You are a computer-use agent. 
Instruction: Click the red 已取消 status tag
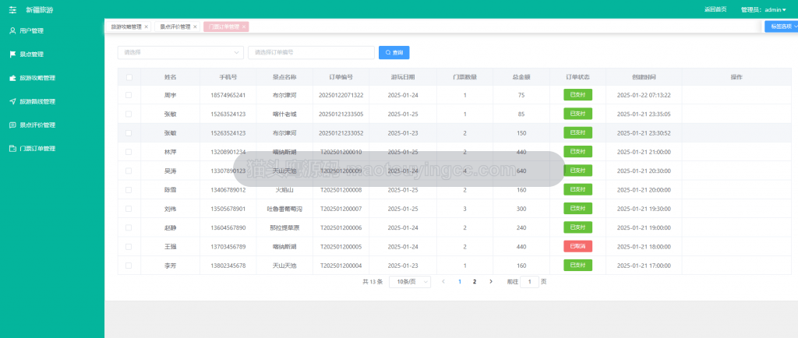(577, 246)
